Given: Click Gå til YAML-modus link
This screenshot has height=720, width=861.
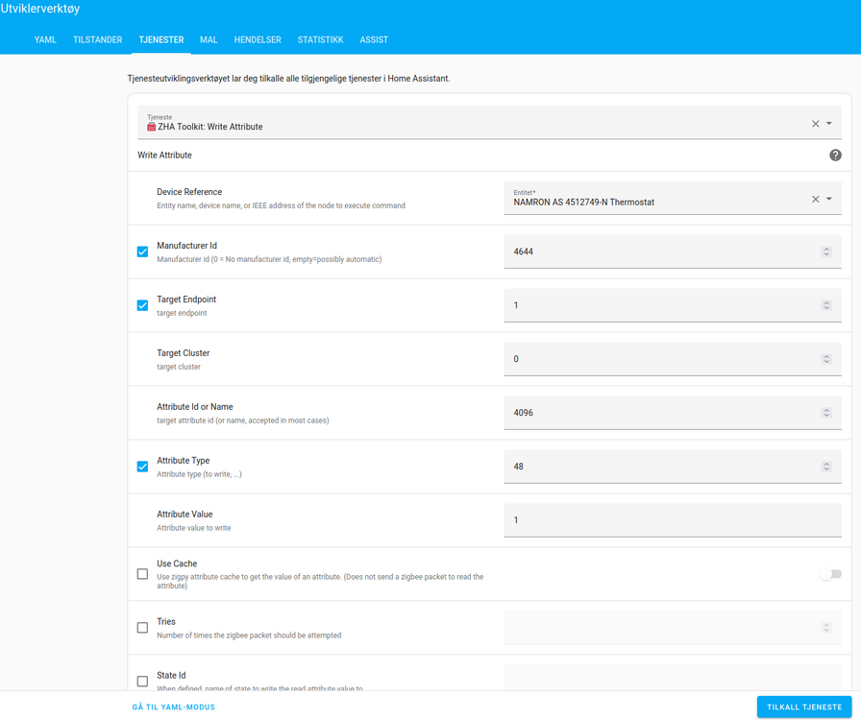Looking at the screenshot, I should pyautogui.click(x=174, y=707).
